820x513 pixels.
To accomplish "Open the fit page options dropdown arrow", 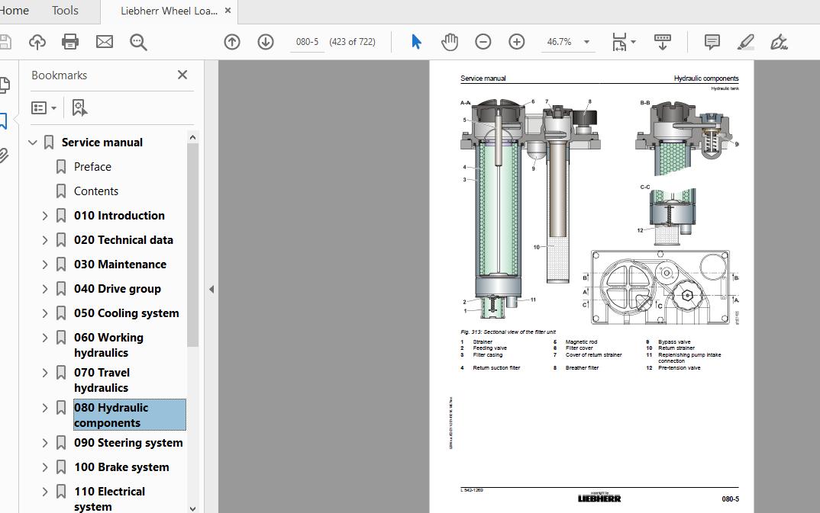I will tap(633, 42).
